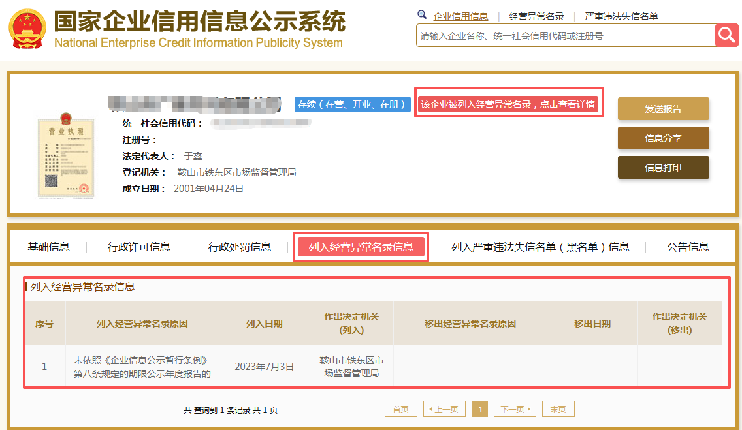Switch to the 行政处罚信息 tab

pos(239,247)
